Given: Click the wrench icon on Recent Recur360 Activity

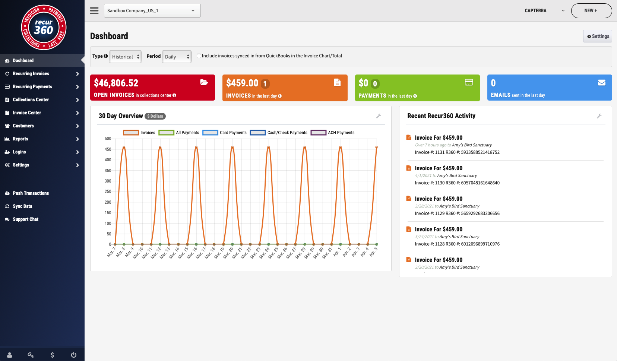Looking at the screenshot, I should coord(599,116).
